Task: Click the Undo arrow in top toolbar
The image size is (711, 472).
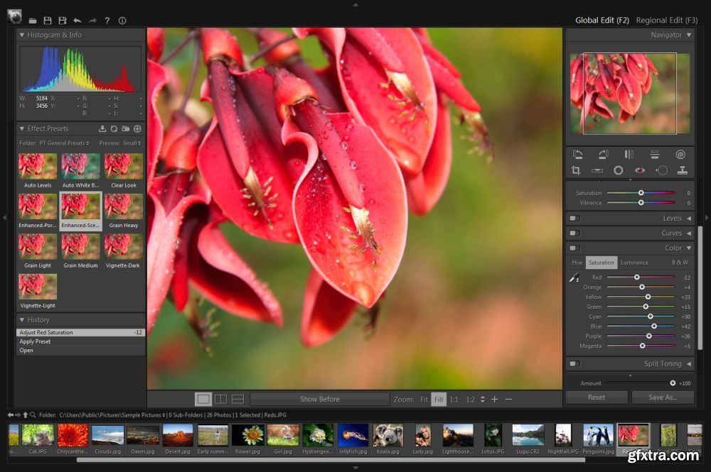Action: click(x=77, y=21)
